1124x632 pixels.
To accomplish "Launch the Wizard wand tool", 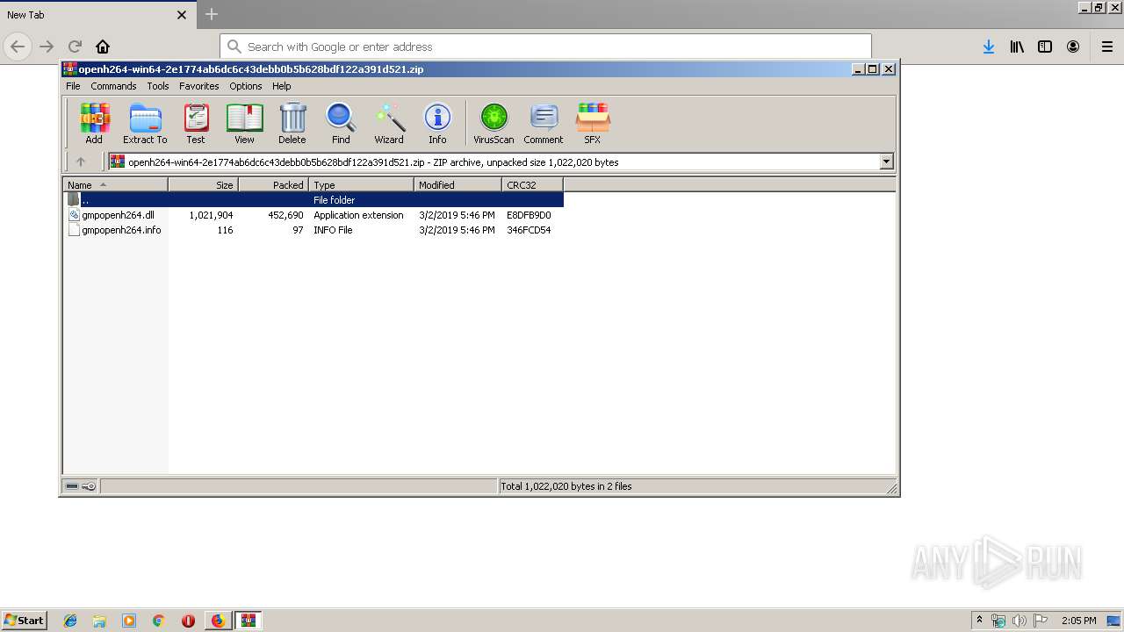I will [x=389, y=123].
